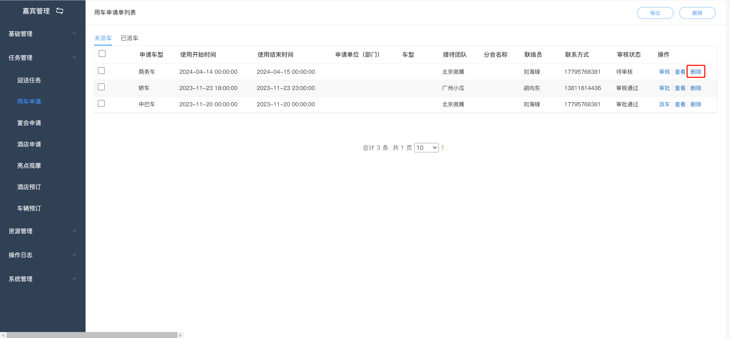Click 删除 link in the 轿车 row

tap(696, 88)
